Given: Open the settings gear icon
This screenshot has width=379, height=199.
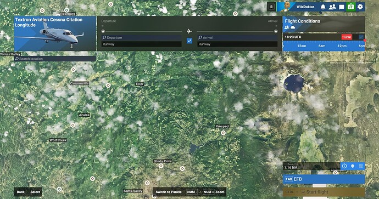Looking at the screenshot, I should 360,7.
